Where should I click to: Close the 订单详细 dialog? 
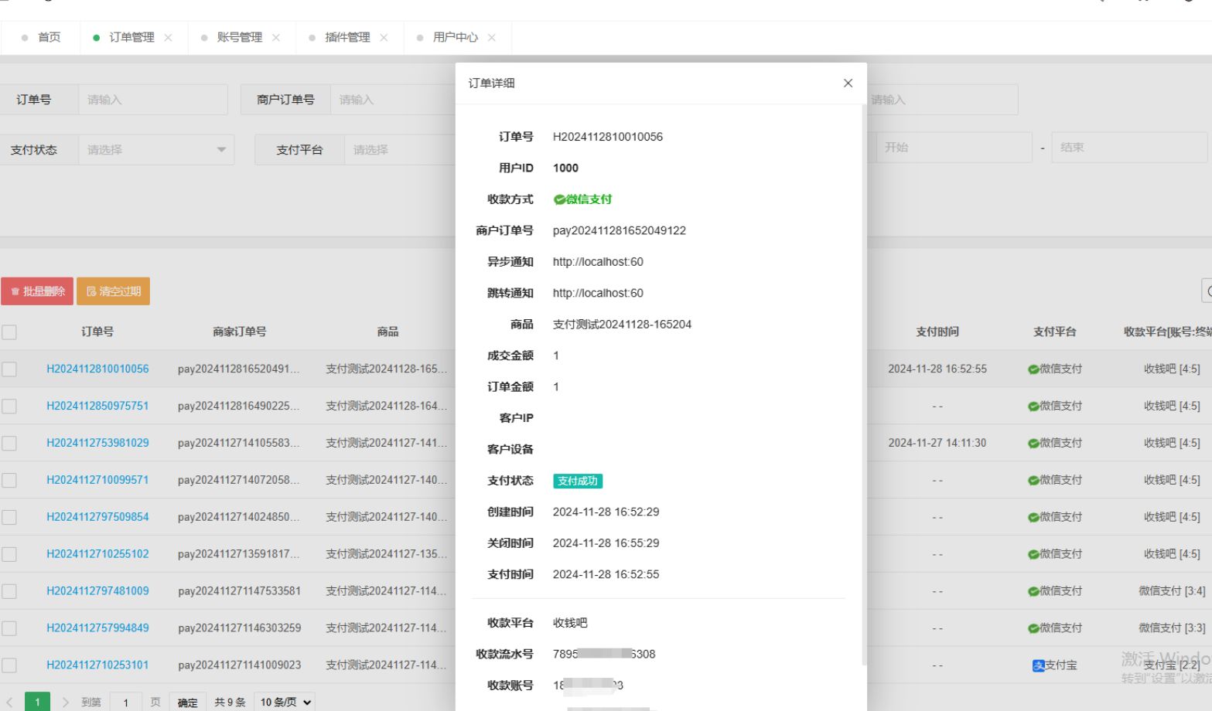(848, 83)
